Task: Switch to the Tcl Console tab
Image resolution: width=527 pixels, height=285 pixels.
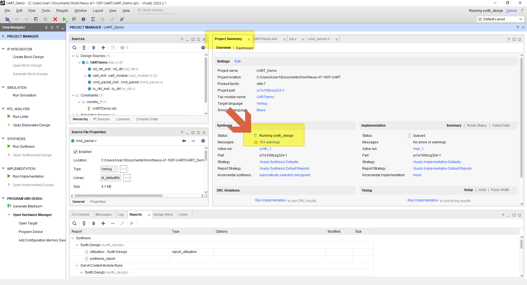Action: [x=80, y=215]
